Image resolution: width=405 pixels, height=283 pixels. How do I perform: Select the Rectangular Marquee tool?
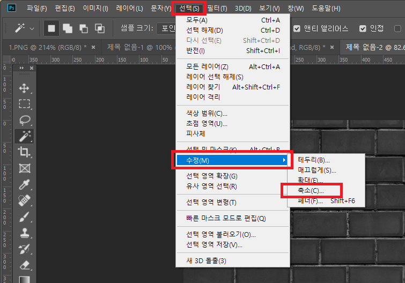[24, 104]
